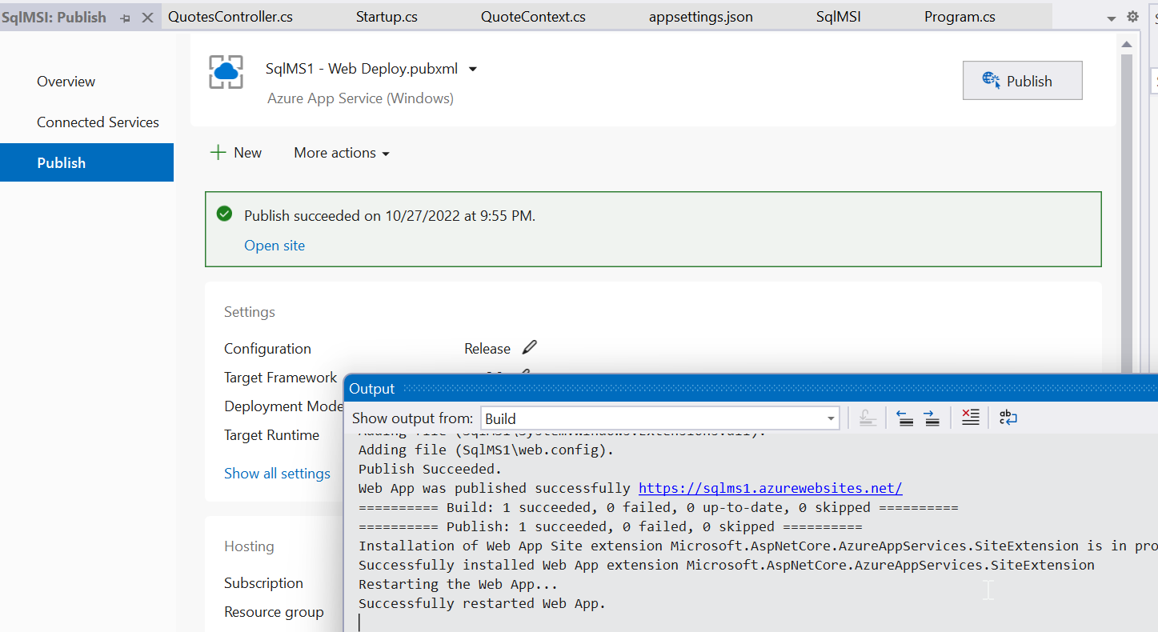Click the Subscription label under Hosting

click(263, 583)
